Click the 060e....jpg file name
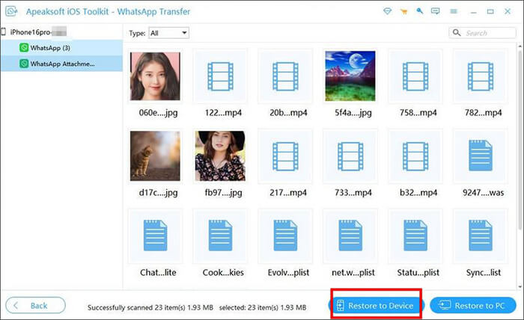Viewport: 524px width, 320px height. coord(158,113)
